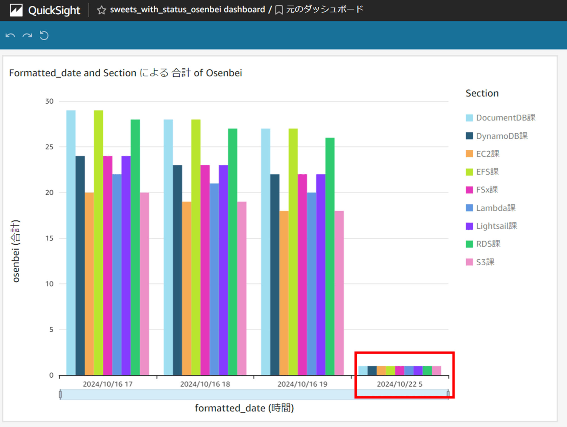Click EFS課 lime bar for 2024/10/16 17
The width and height of the screenshot is (567, 427).
click(98, 243)
